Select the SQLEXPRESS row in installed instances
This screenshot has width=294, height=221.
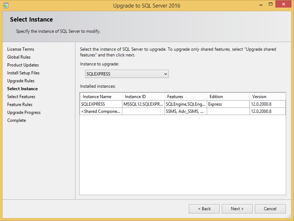[x=183, y=104]
